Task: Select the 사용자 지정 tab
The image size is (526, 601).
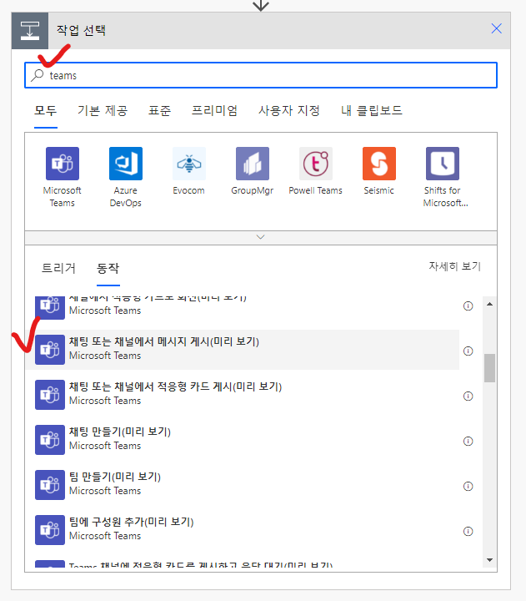Action: (289, 111)
